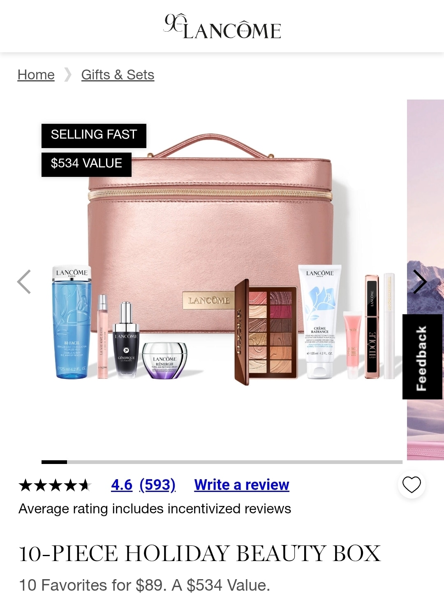Show previous product image with left arrow
Viewport: 444px width, 610px height.
tap(24, 282)
